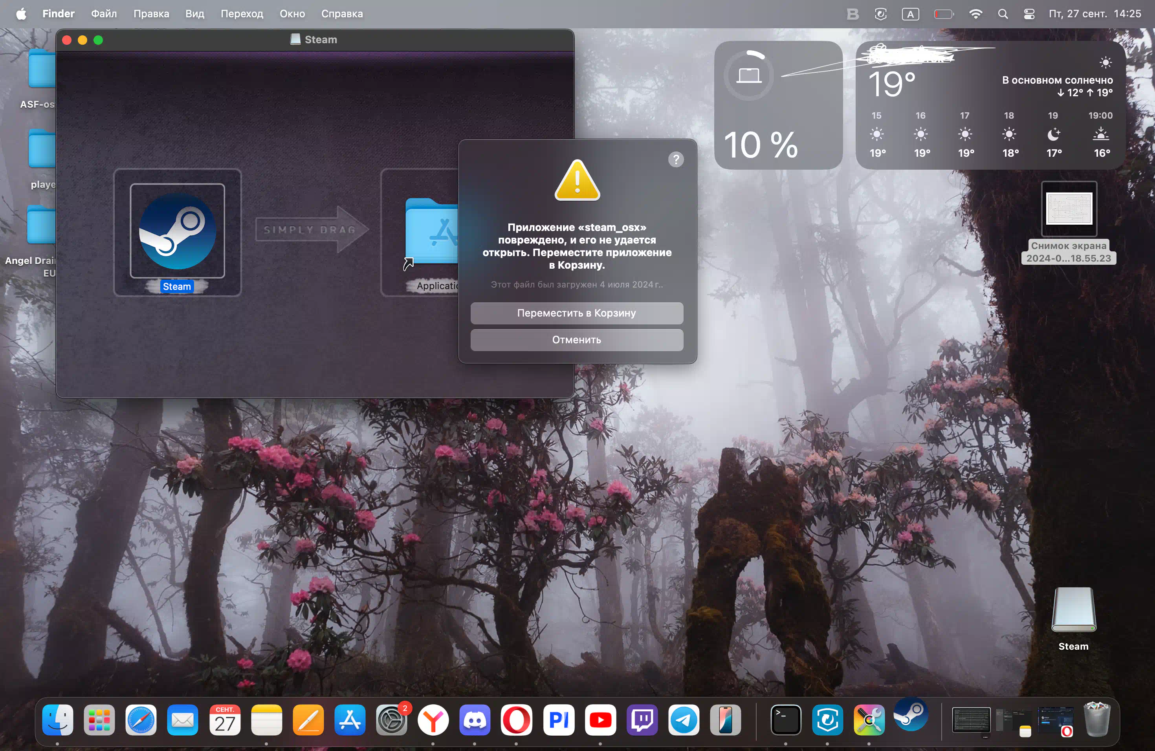Open the Finder menu
1155x751 pixels.
click(58, 14)
